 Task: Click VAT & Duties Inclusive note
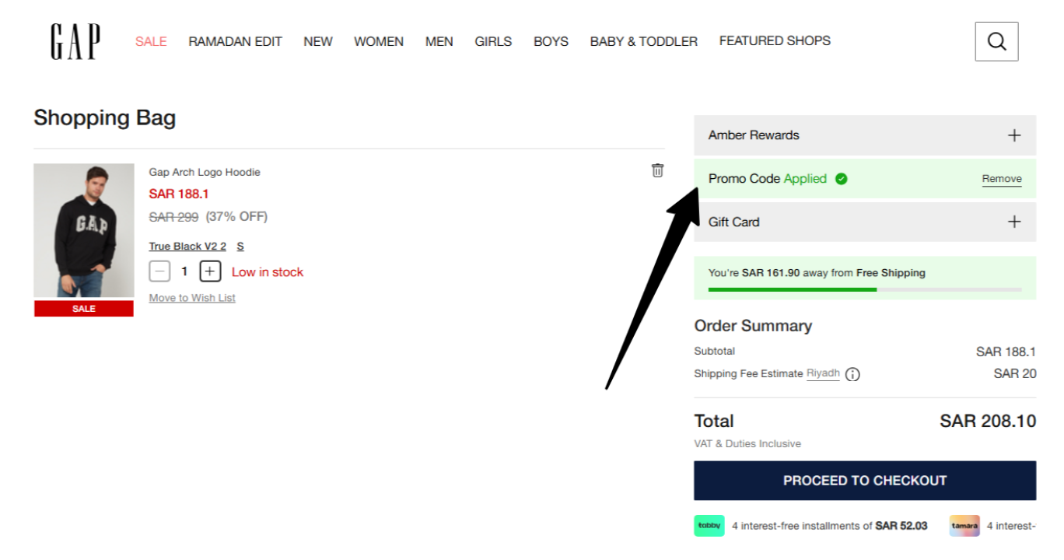pos(747,444)
